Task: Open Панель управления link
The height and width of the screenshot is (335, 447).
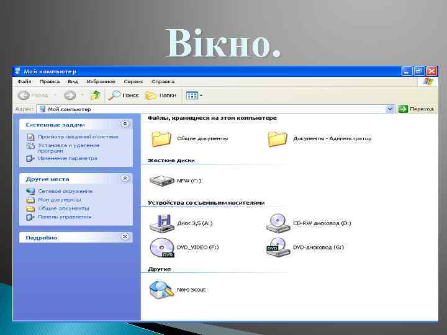Action: 65,217
